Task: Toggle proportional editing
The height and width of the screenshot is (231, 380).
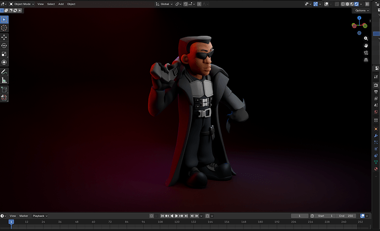Action: coord(199,4)
